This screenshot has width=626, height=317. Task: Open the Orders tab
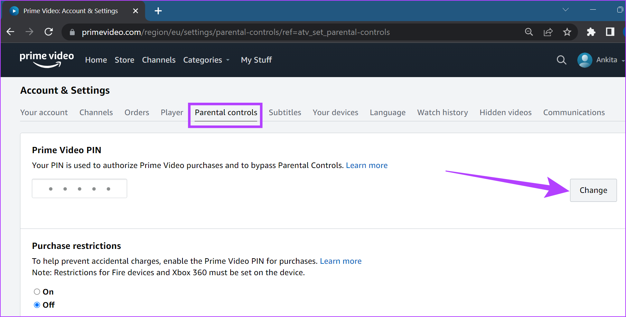137,113
